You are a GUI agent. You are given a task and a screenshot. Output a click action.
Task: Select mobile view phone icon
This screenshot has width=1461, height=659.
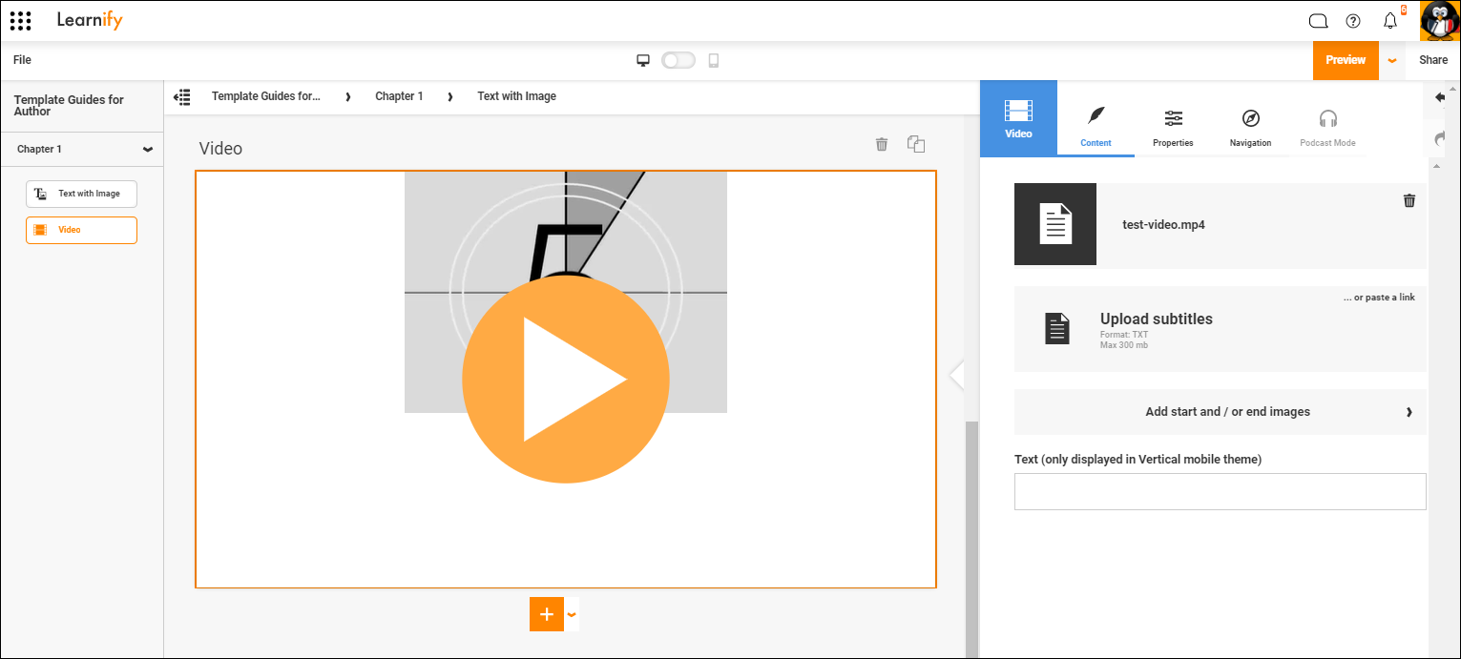tap(713, 60)
